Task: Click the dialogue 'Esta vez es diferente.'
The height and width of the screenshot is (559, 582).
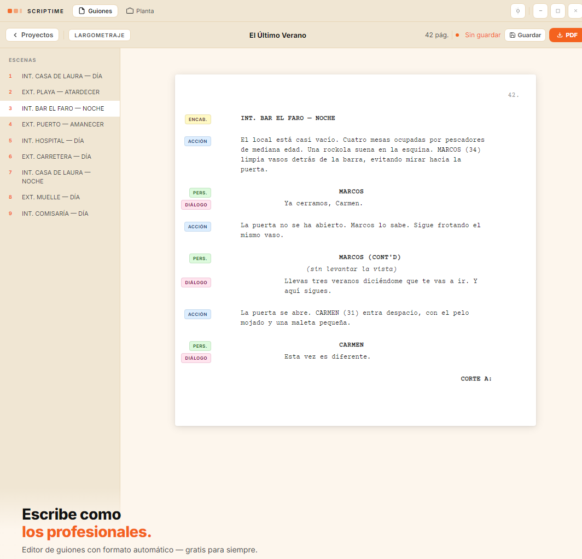Action: point(327,357)
